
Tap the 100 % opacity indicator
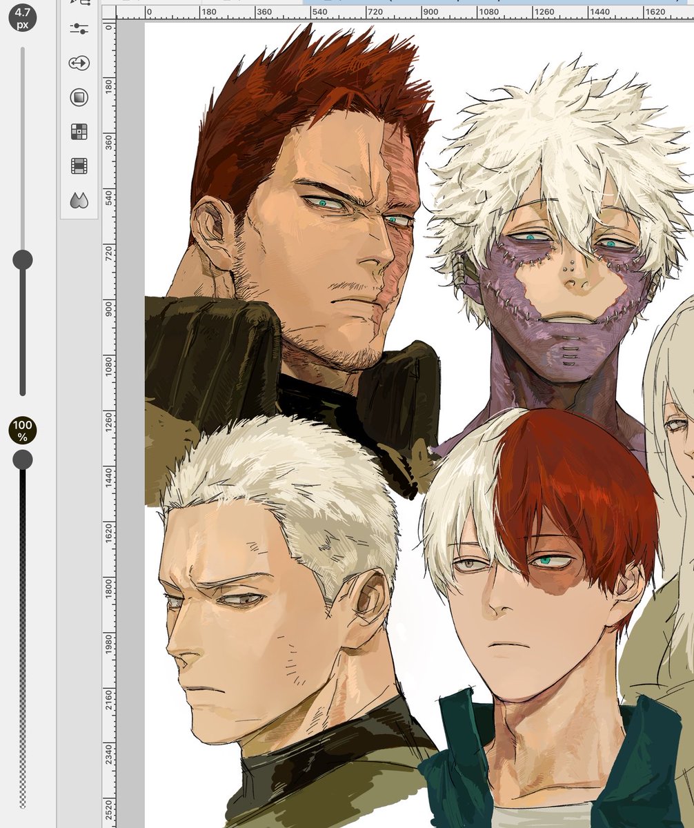(x=23, y=430)
